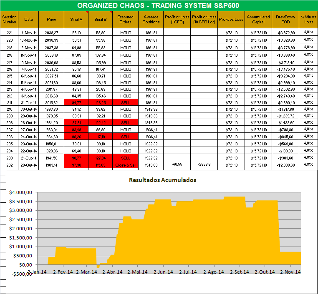318x294 pixels.
Task: Select date cell 7-Nov-14
Action: [x=28, y=70]
